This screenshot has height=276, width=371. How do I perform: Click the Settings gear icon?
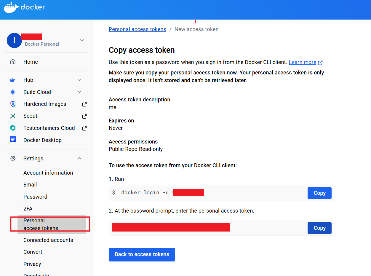(13, 159)
